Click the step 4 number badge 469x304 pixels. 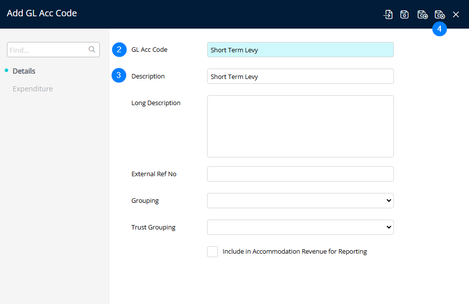(x=439, y=29)
